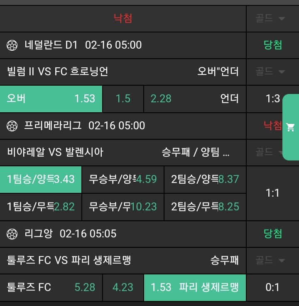Click soccer ball icon beside 네덜란드 D1
This screenshot has width=299, height=306.
tap(12, 45)
